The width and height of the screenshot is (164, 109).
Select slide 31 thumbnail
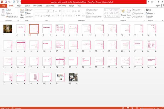[x=86, y=61]
